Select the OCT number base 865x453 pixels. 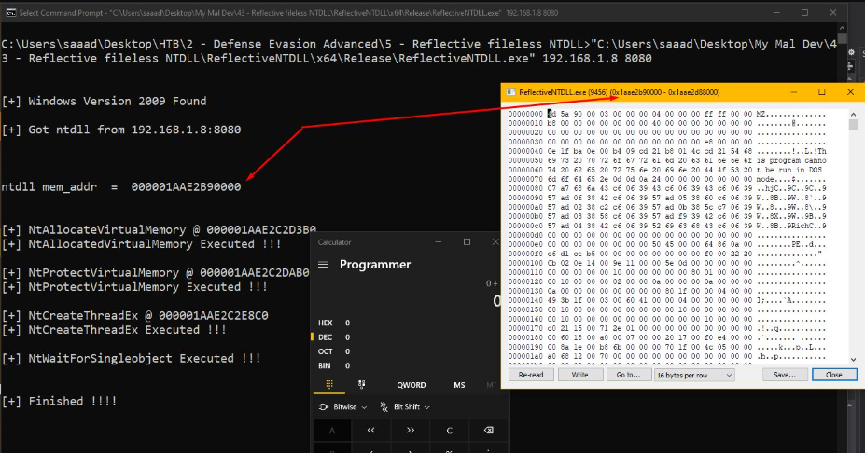click(x=334, y=351)
